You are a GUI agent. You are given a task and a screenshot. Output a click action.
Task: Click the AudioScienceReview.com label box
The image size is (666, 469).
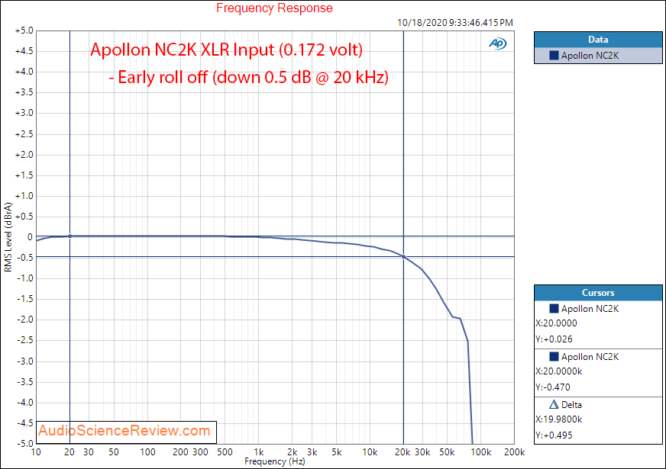[x=127, y=432]
